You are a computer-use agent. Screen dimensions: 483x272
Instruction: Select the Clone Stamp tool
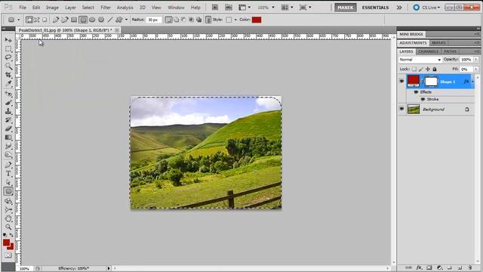pos(8,111)
